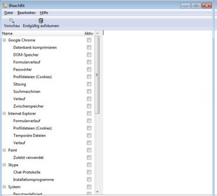The width and height of the screenshot is (217, 196).
Task: Collapse the Internet Explorer group
Action: click(x=4, y=113)
